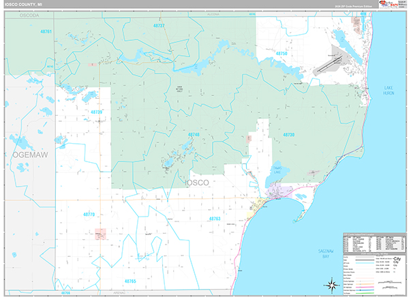Select the 48737 ZIP code label
This screenshot has height=297, width=409.
pos(159,25)
